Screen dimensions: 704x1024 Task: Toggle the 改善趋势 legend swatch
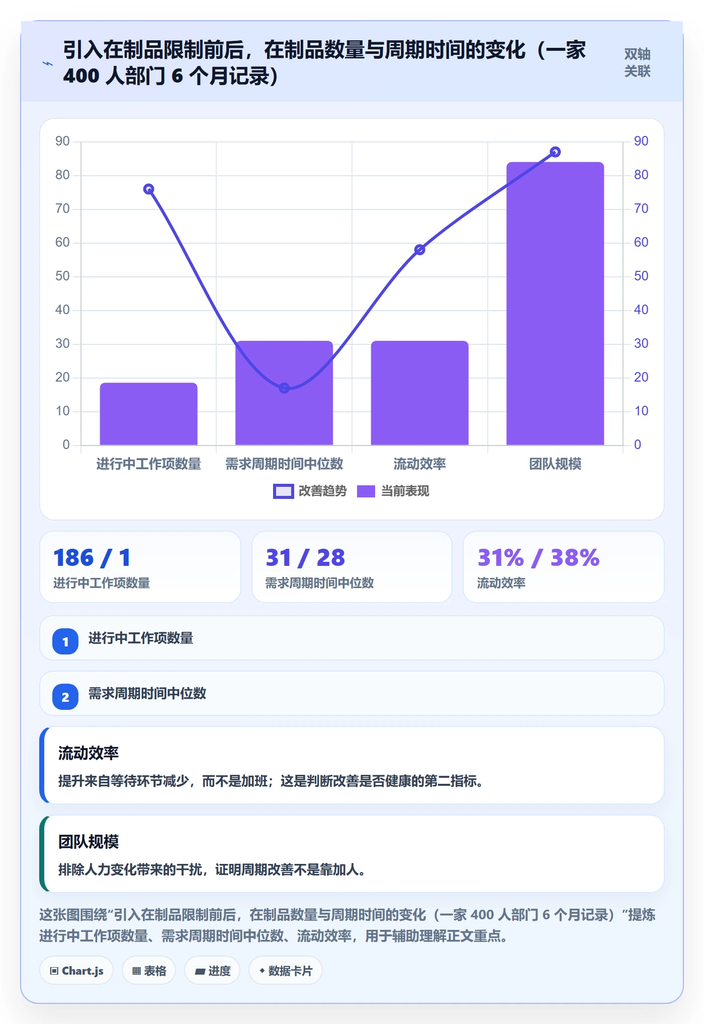point(283,491)
